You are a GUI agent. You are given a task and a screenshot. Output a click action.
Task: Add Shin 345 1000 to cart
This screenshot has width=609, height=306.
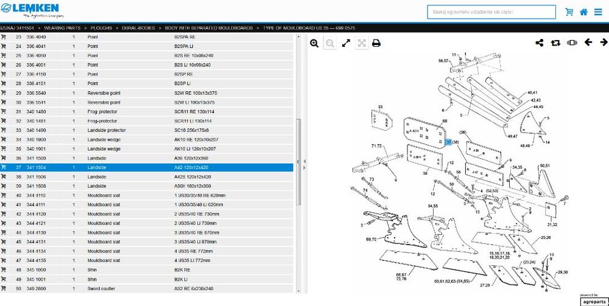4,269
